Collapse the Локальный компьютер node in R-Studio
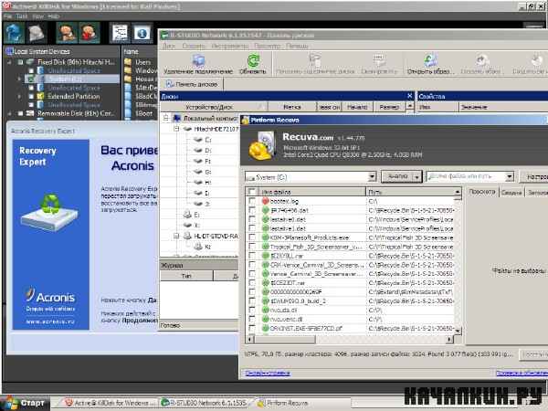The image size is (548, 411). click(166, 118)
